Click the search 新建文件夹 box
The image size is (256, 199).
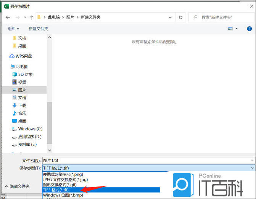[221, 17]
